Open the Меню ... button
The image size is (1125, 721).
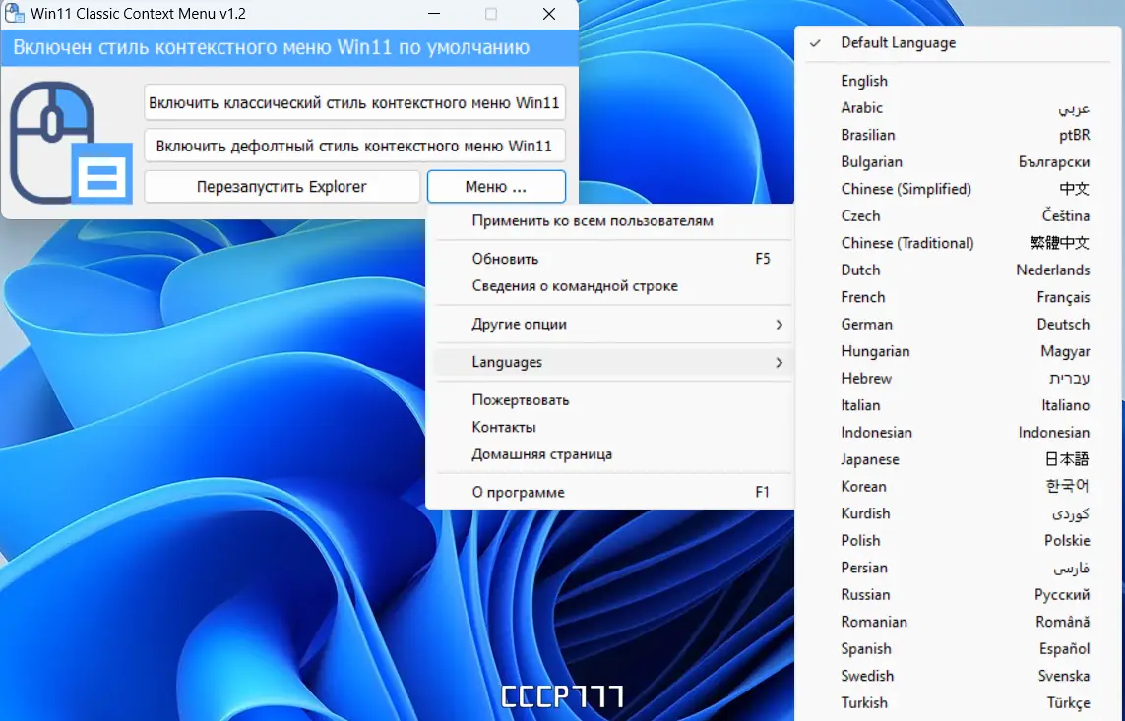[496, 186]
